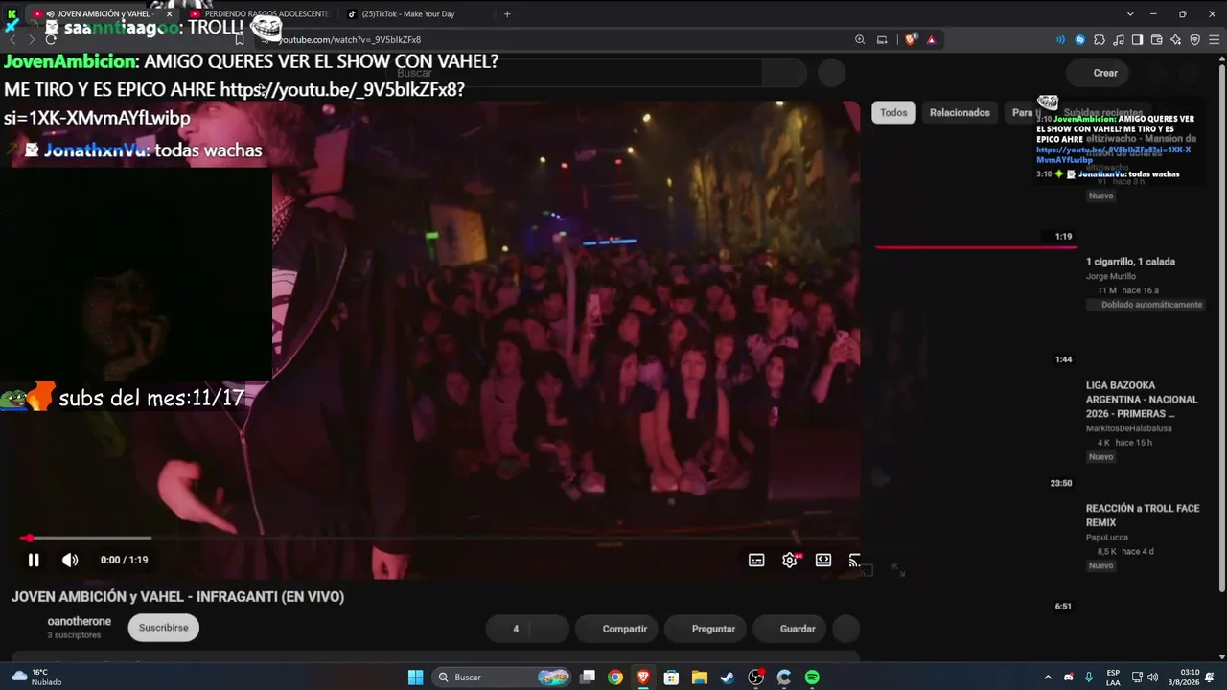Switch to PERDIENDO RASGOS ADOLESCENTE tab
The width and height of the screenshot is (1227, 690).
pos(259,14)
